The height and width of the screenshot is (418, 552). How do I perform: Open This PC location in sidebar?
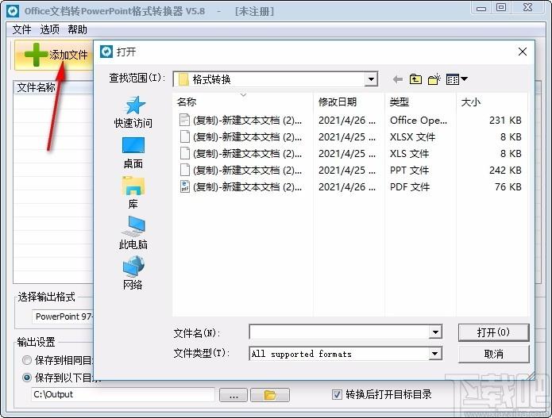(x=133, y=232)
